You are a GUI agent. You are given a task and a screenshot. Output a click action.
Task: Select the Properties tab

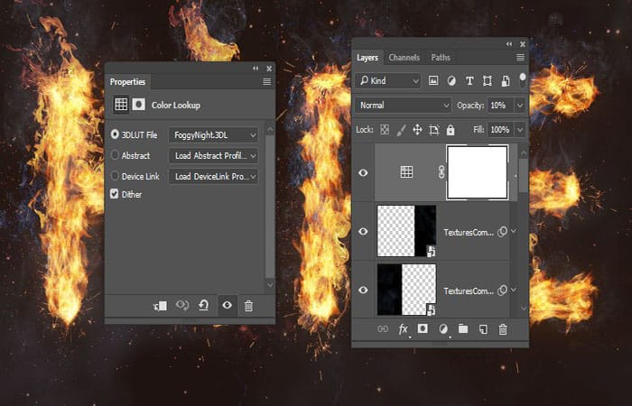(x=128, y=82)
